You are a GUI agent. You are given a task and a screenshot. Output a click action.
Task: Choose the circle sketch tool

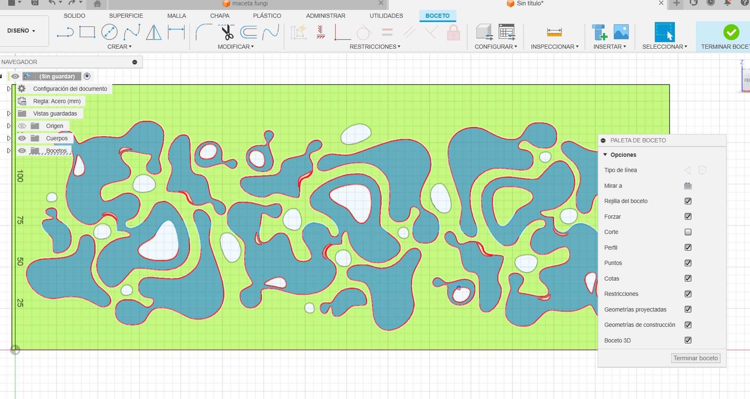coord(109,32)
